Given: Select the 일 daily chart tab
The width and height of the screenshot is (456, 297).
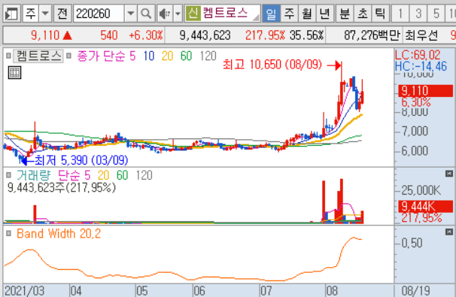Looking at the screenshot, I should 271,14.
